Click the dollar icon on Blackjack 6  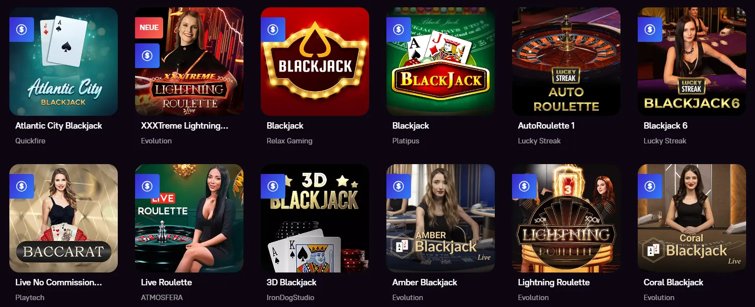click(650, 29)
